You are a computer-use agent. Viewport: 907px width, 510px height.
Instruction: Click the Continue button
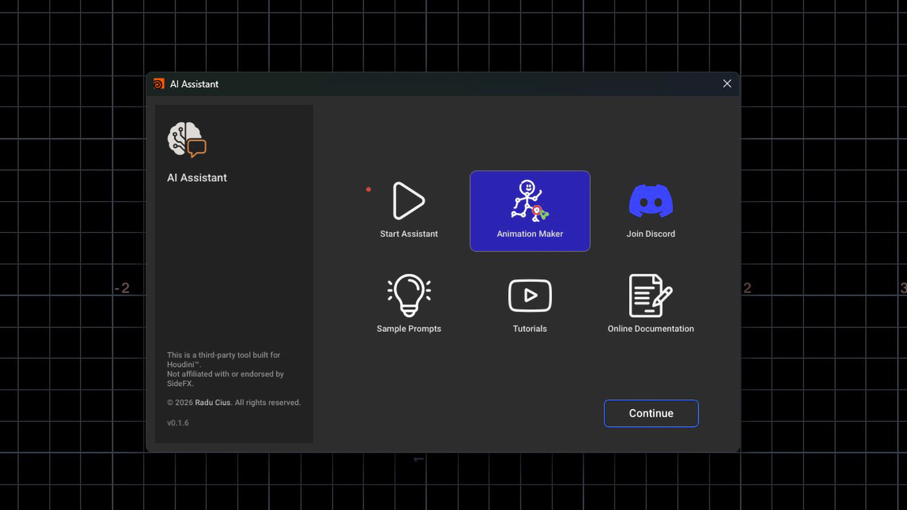click(651, 413)
